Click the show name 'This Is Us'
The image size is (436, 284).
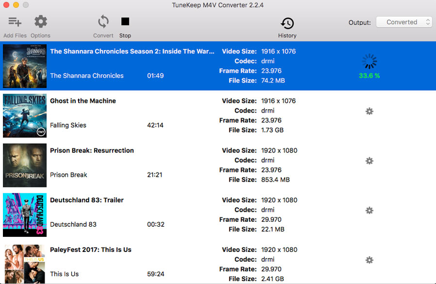[64, 274]
